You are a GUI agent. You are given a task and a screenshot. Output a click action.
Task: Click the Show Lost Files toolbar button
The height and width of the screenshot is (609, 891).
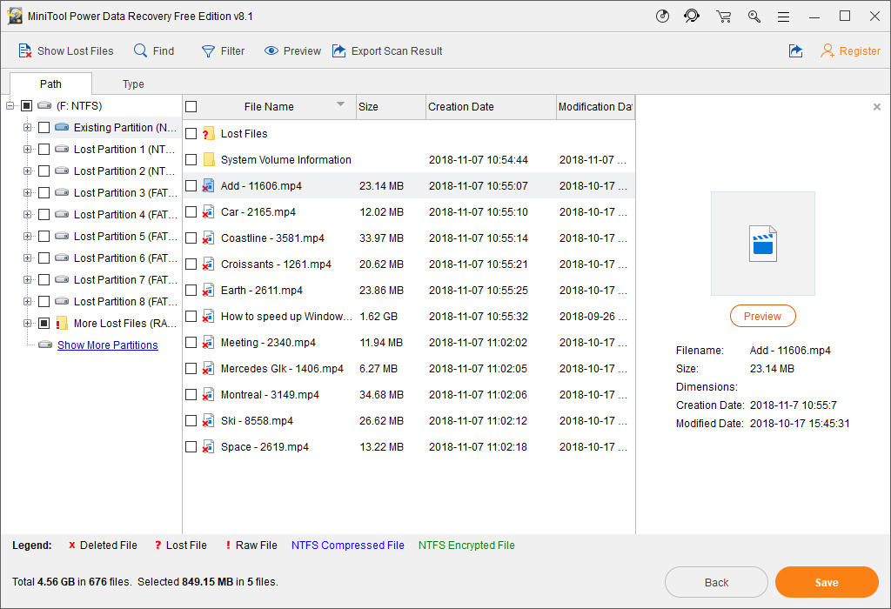pyautogui.click(x=66, y=51)
